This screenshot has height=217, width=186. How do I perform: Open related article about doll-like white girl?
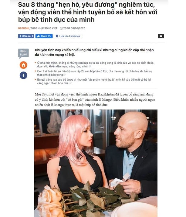(x=94, y=81)
